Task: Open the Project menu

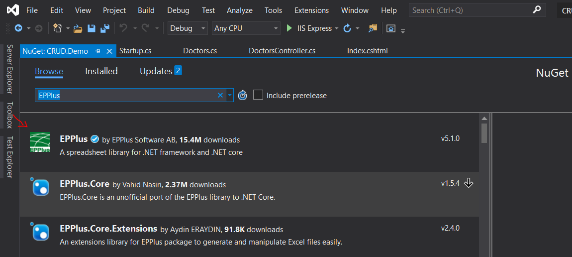Action: pos(114,10)
